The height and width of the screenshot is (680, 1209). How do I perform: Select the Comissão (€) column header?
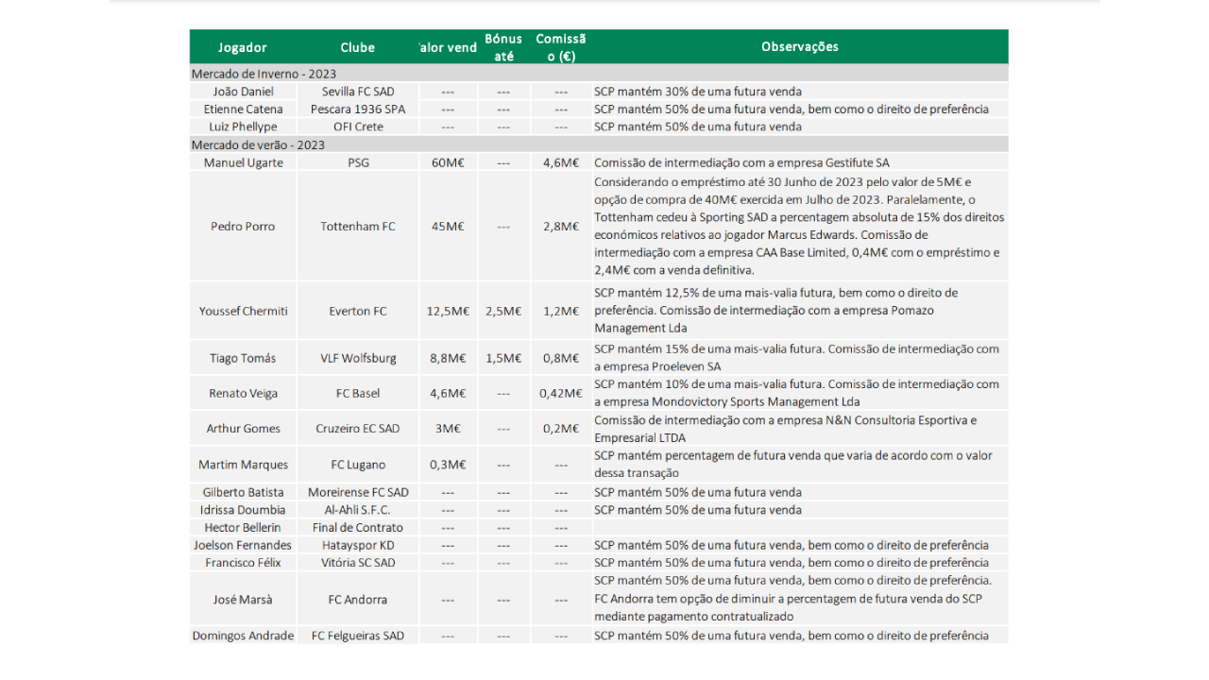[x=560, y=47]
